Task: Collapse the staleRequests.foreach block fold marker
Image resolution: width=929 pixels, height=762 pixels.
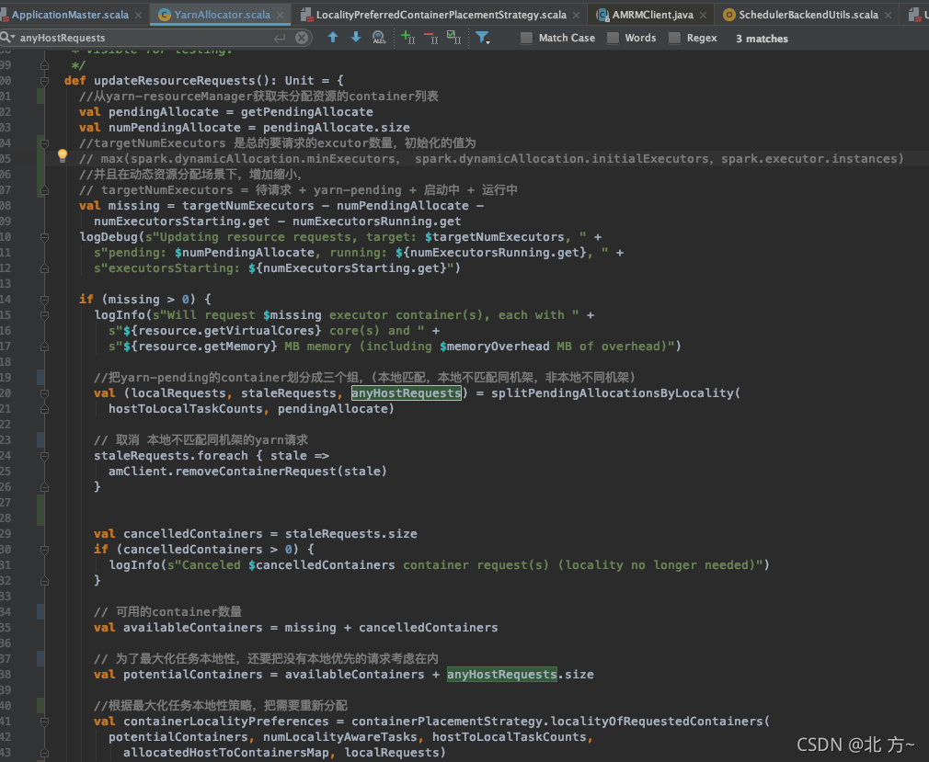Action: point(44,456)
